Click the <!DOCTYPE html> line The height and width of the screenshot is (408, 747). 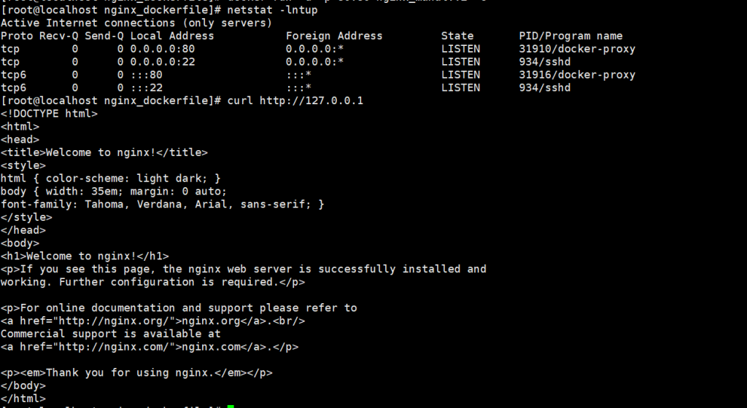pyautogui.click(x=49, y=114)
